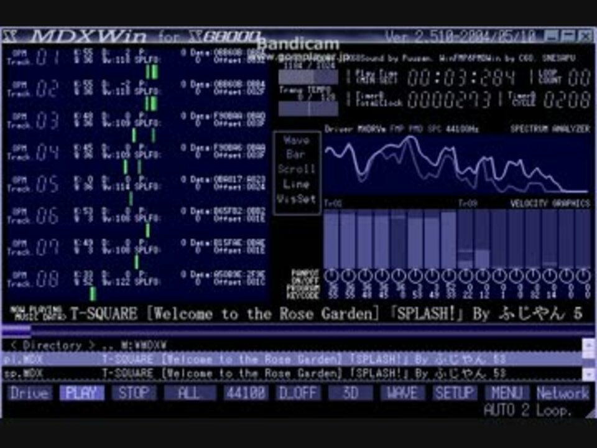Open the Drive selector button
This screenshot has width=597, height=448.
[29, 393]
